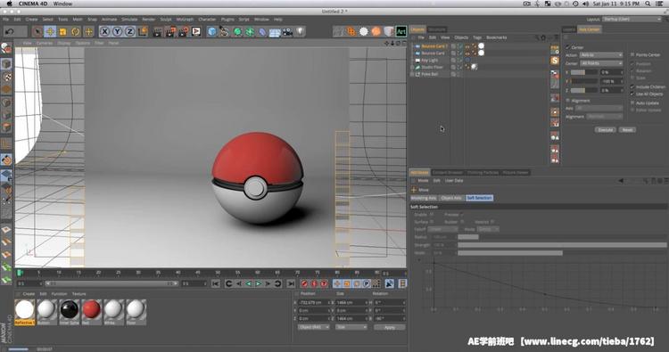Open the Mode dropdown in Soft Selection
This screenshot has height=352, width=669.
coord(488,229)
